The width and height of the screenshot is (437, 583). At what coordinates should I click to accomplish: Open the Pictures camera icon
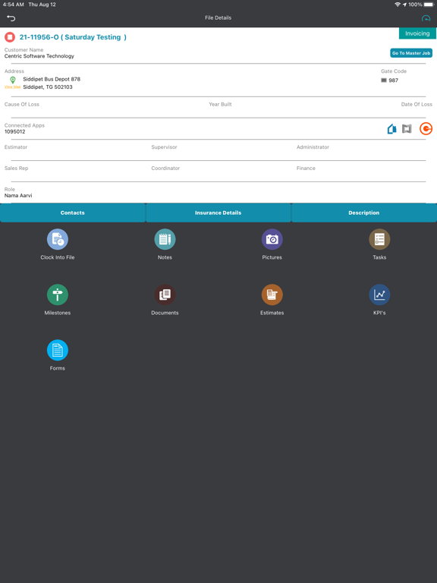click(x=272, y=239)
